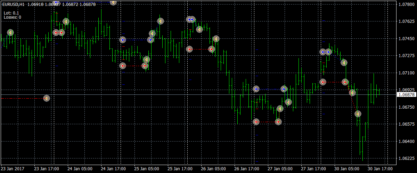Click the '26 Jan 05:00' time label
This screenshot has width=417, height=173.
pyautogui.click(x=213, y=169)
